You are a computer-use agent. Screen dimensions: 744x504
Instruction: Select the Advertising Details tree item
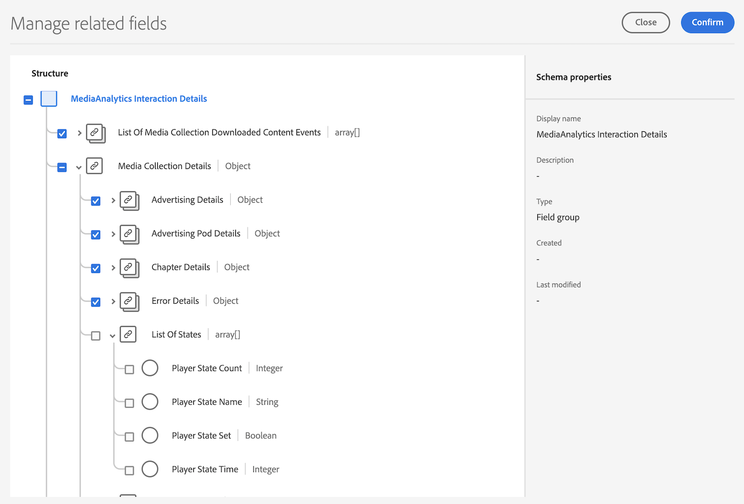click(x=188, y=200)
